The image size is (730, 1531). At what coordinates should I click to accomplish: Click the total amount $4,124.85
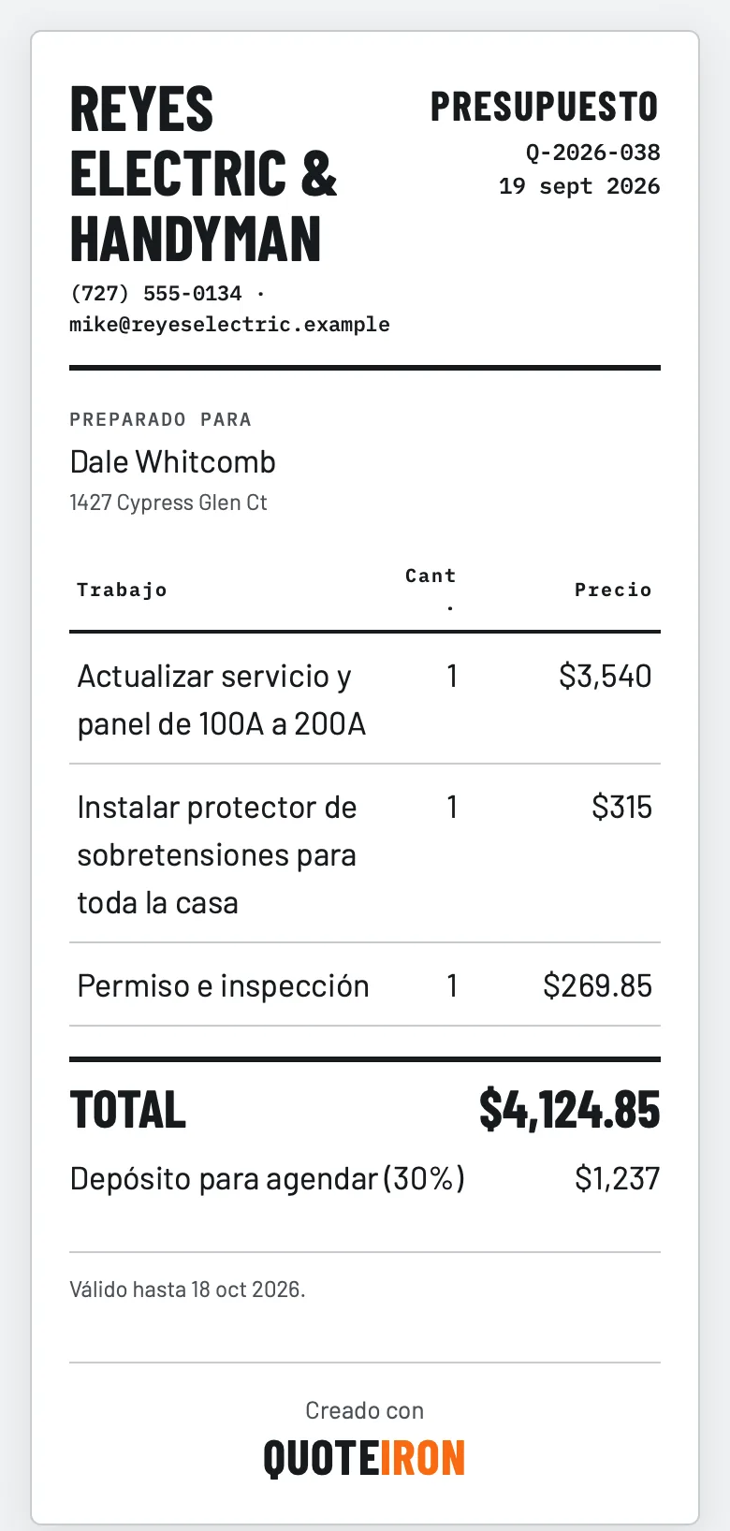point(569,1110)
